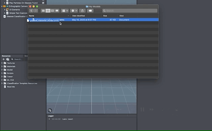Open the Finder share menu
The image size is (212, 131).
(x=82, y=11)
